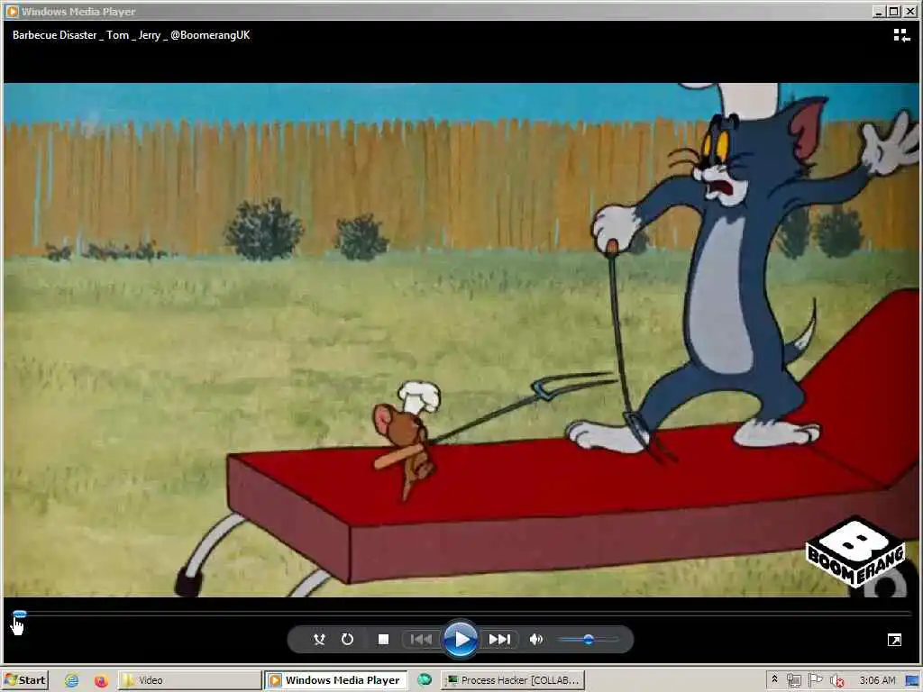Open network tray icon

click(x=793, y=680)
